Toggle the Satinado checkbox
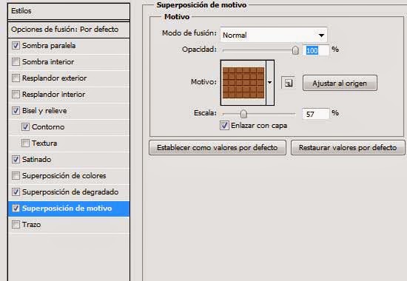This screenshot has height=281, width=407. (x=16, y=159)
